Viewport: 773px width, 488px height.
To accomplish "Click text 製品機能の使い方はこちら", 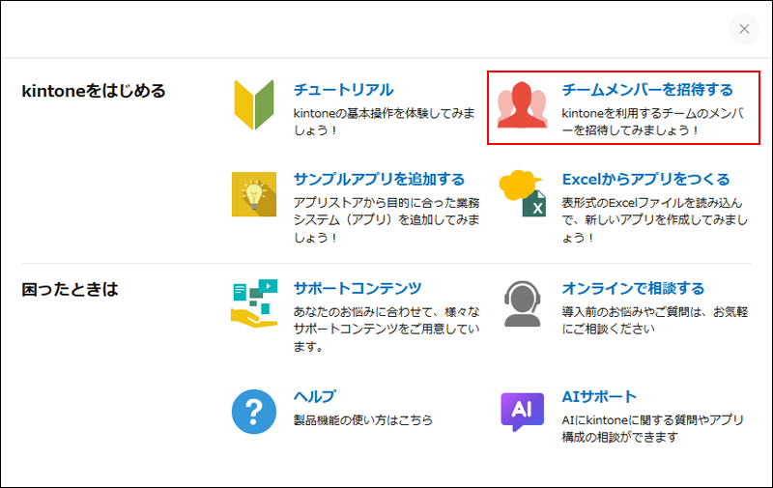I will (x=363, y=420).
